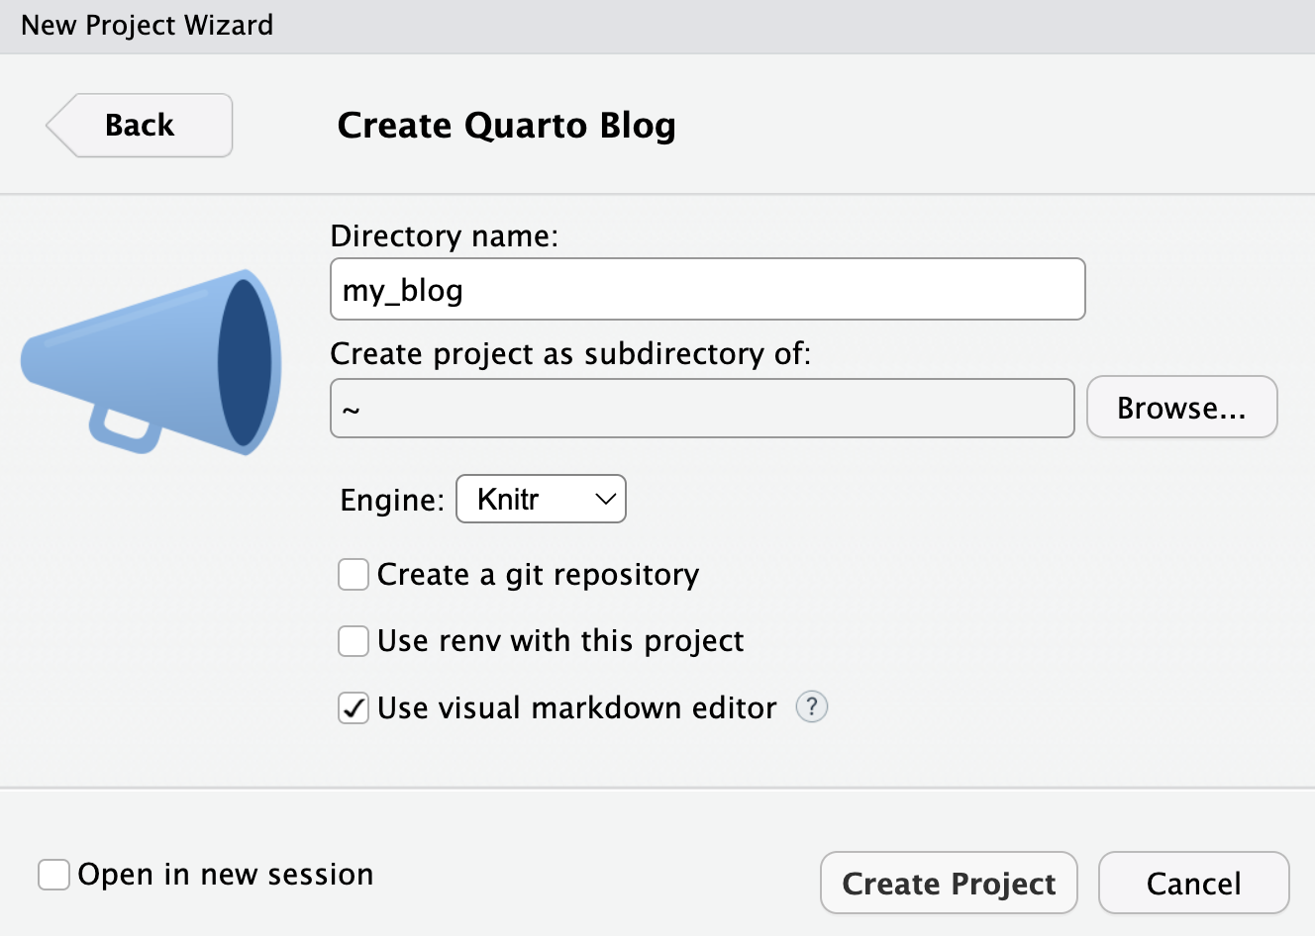Check the Open in new session box
This screenshot has width=1315, height=936.
[x=53, y=875]
